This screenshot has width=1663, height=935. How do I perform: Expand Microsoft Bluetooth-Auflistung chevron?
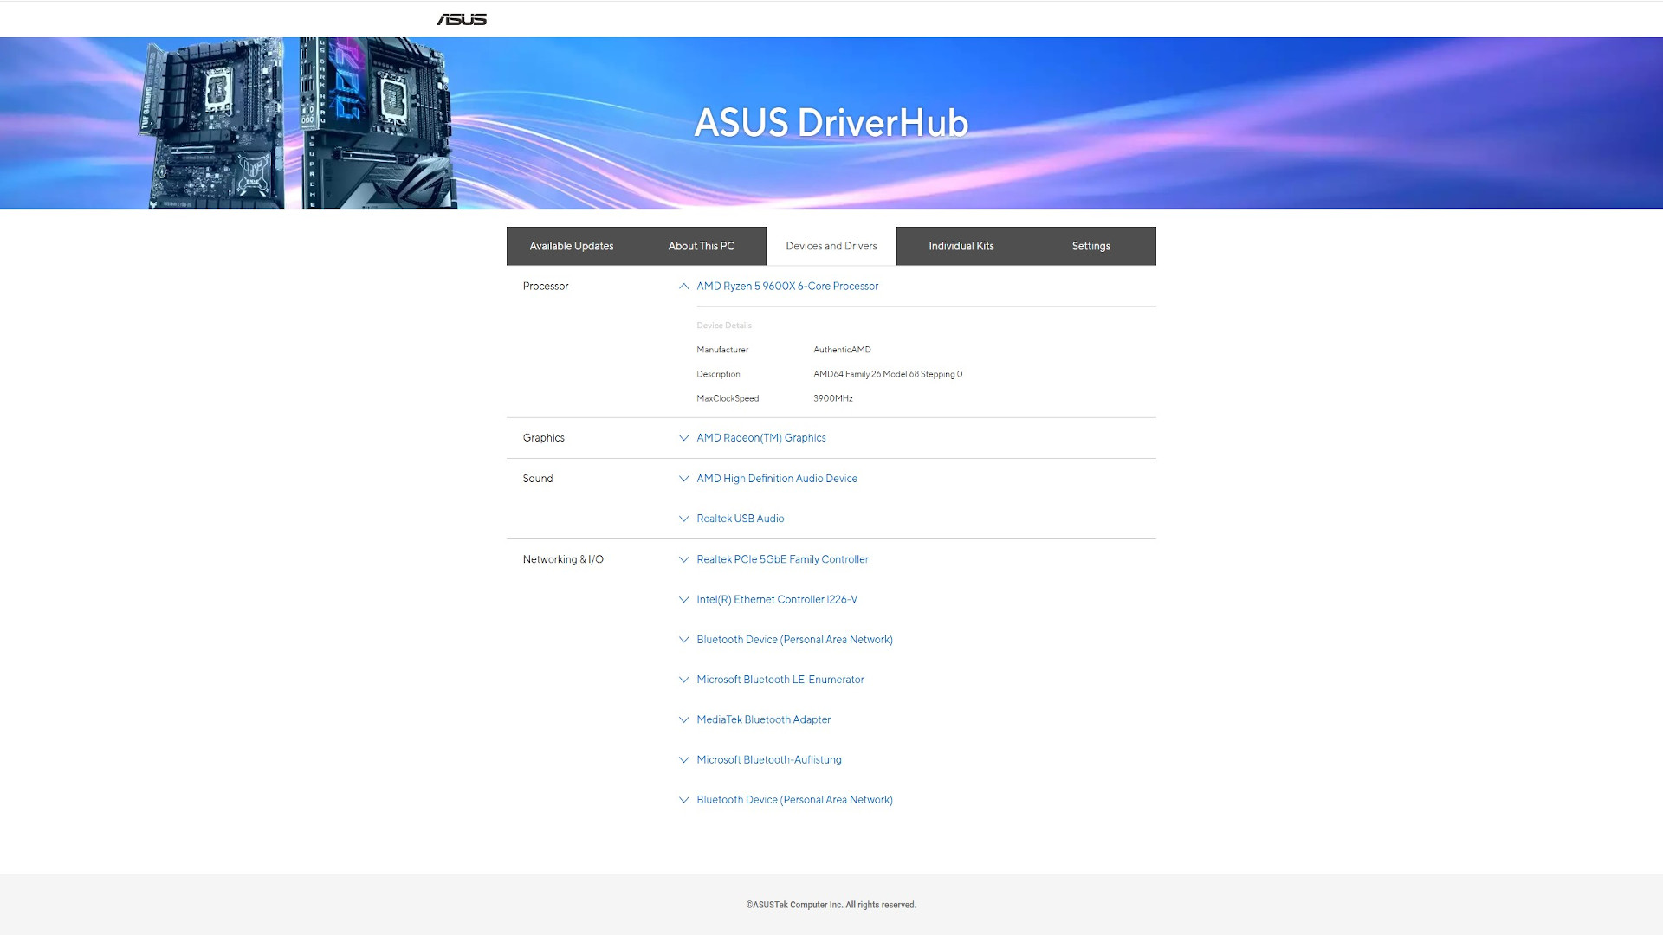(683, 760)
